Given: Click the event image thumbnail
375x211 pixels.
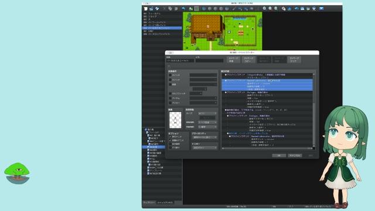Looking at the screenshot, I should pos(175,120).
